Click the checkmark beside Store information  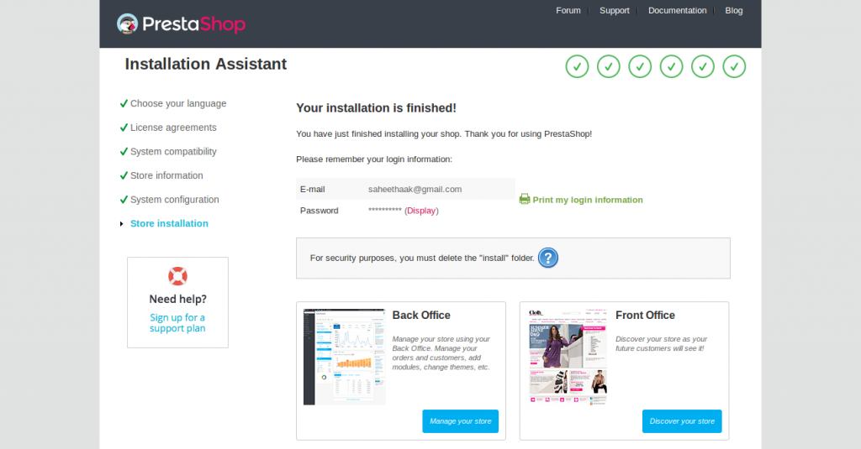point(124,175)
